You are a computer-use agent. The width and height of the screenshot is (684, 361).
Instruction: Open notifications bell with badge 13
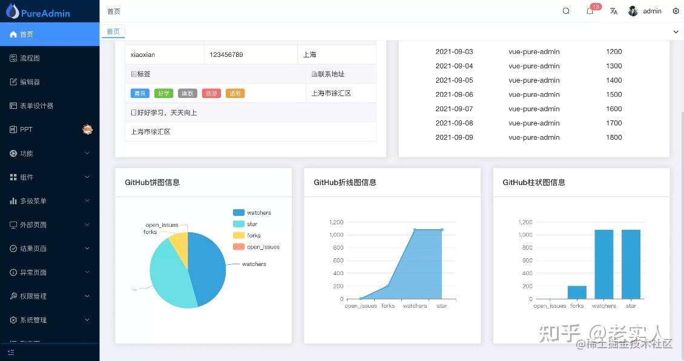[590, 11]
